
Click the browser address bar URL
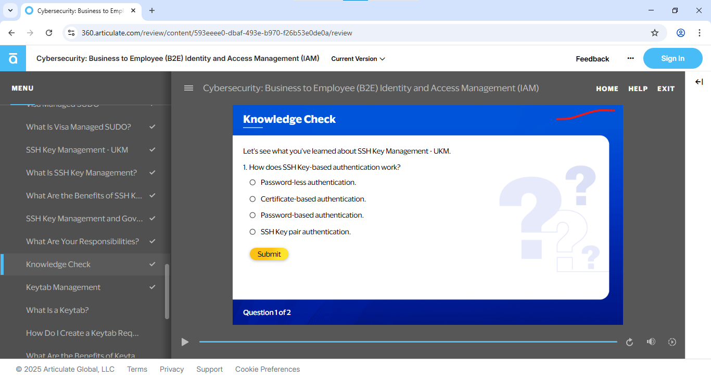click(217, 33)
